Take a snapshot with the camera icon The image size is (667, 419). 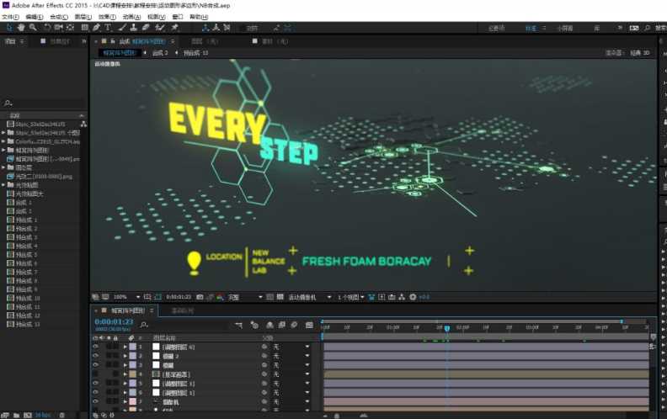[200, 297]
